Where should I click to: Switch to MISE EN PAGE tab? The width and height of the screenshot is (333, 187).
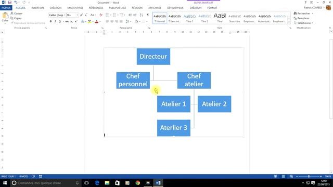click(x=75, y=8)
